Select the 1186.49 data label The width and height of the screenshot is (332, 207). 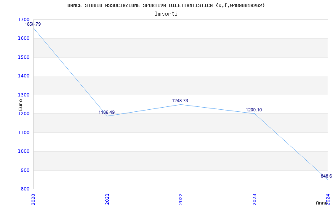coord(107,112)
